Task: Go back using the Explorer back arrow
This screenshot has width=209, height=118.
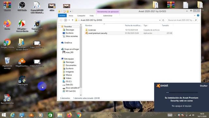Action: click(61, 20)
